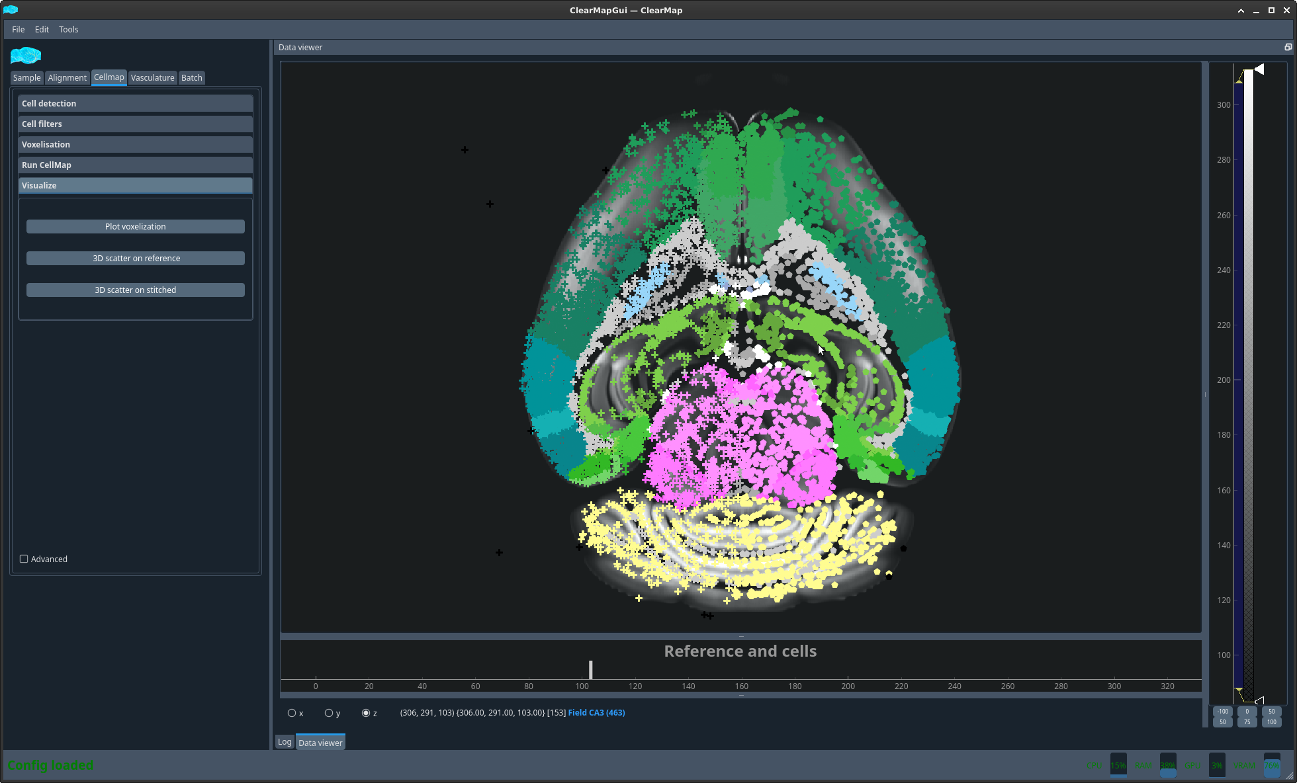
Task: Click the coordinates readout (306, 291, 103)
Action: click(427, 712)
